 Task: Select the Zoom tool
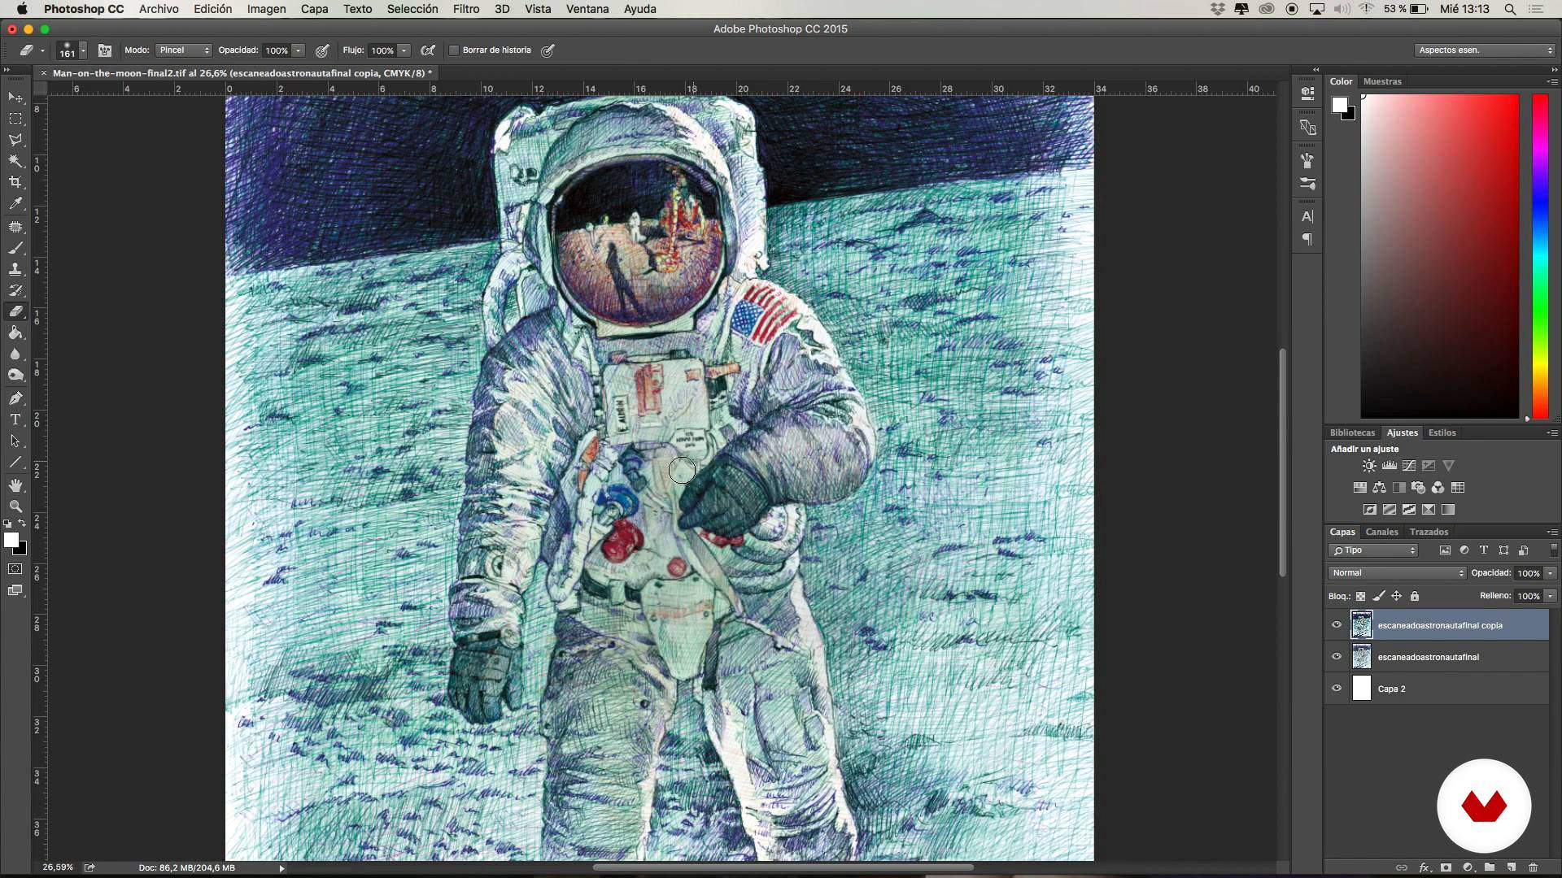pos(15,506)
